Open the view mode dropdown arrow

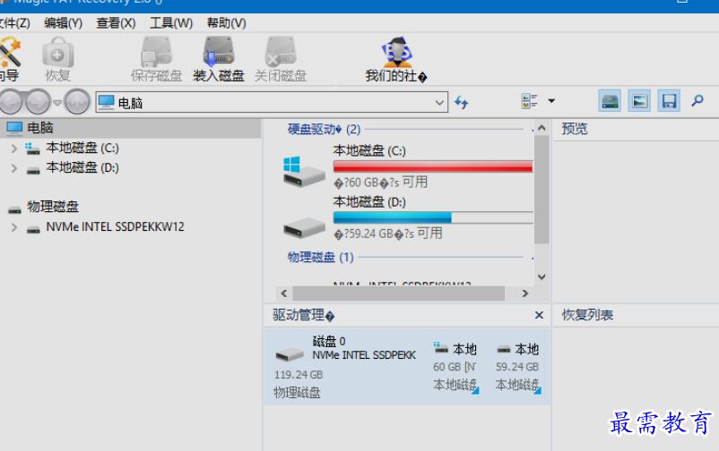coord(551,101)
